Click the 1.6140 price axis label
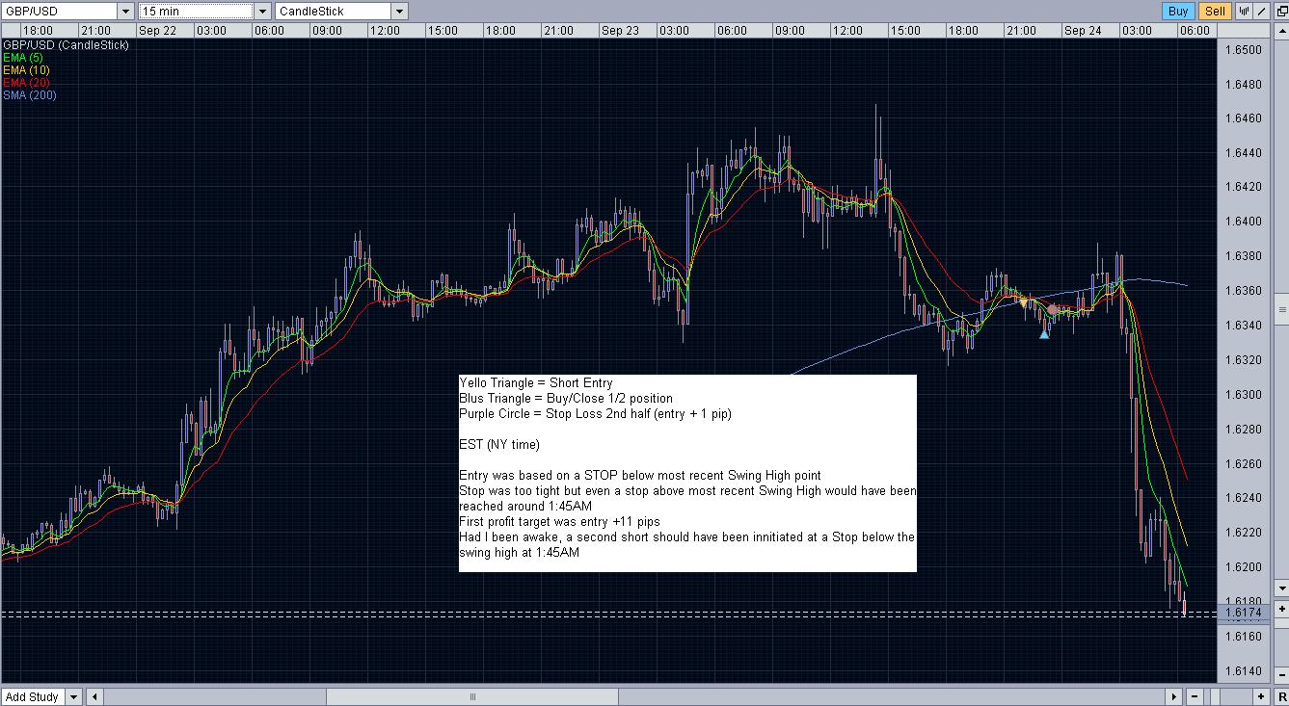The image size is (1289, 706). (x=1243, y=671)
